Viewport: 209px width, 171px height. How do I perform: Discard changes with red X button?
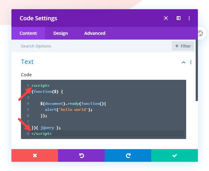pos(35,155)
